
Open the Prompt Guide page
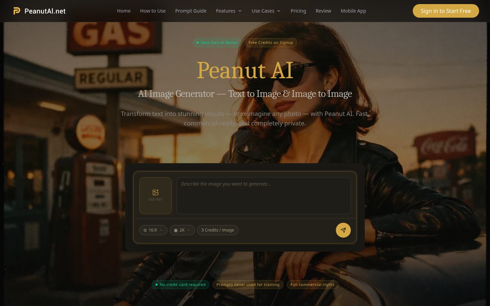point(191,11)
